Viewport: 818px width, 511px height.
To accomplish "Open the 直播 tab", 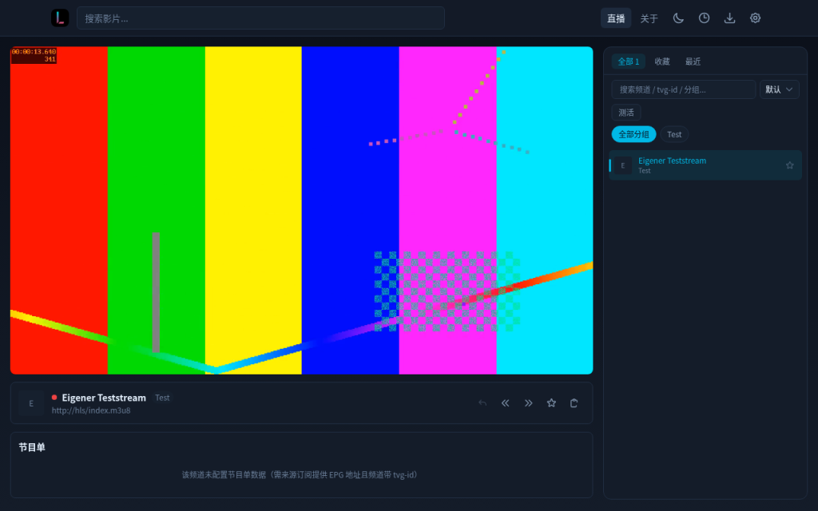I will pos(616,18).
